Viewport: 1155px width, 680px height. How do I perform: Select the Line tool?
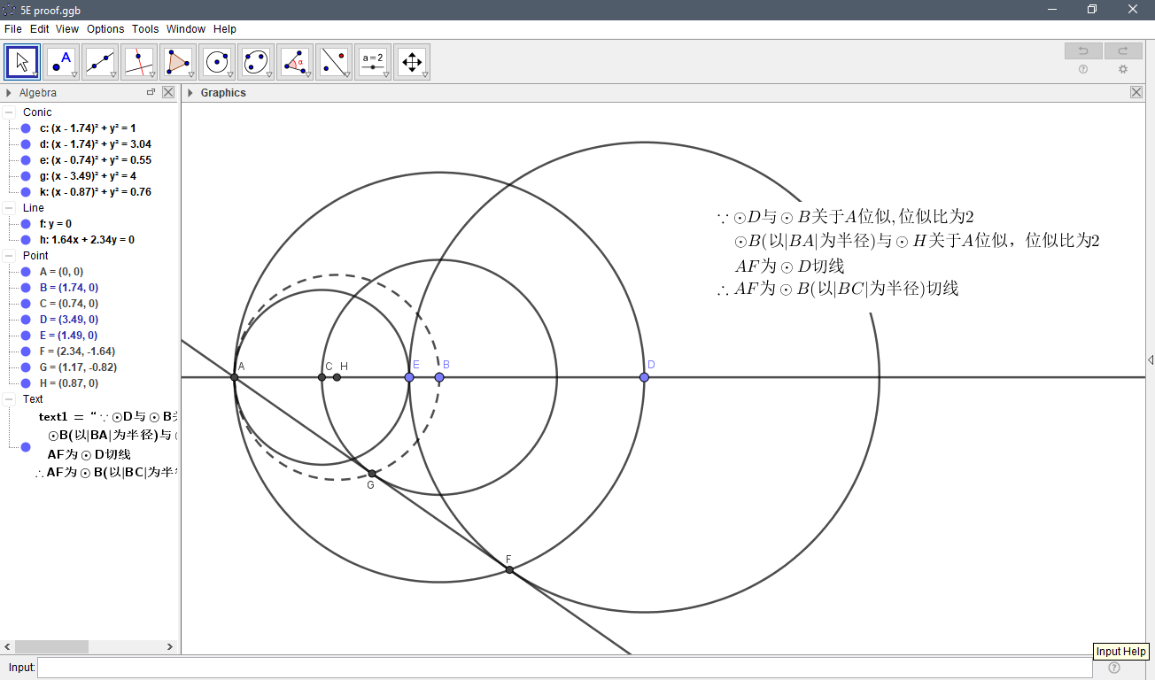click(100, 61)
